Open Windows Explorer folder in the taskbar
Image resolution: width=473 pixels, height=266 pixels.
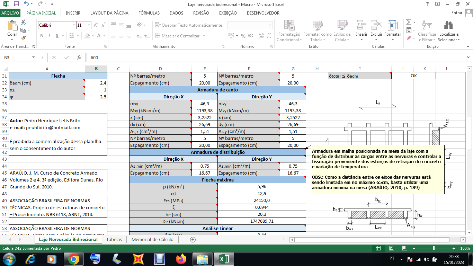click(x=202, y=259)
